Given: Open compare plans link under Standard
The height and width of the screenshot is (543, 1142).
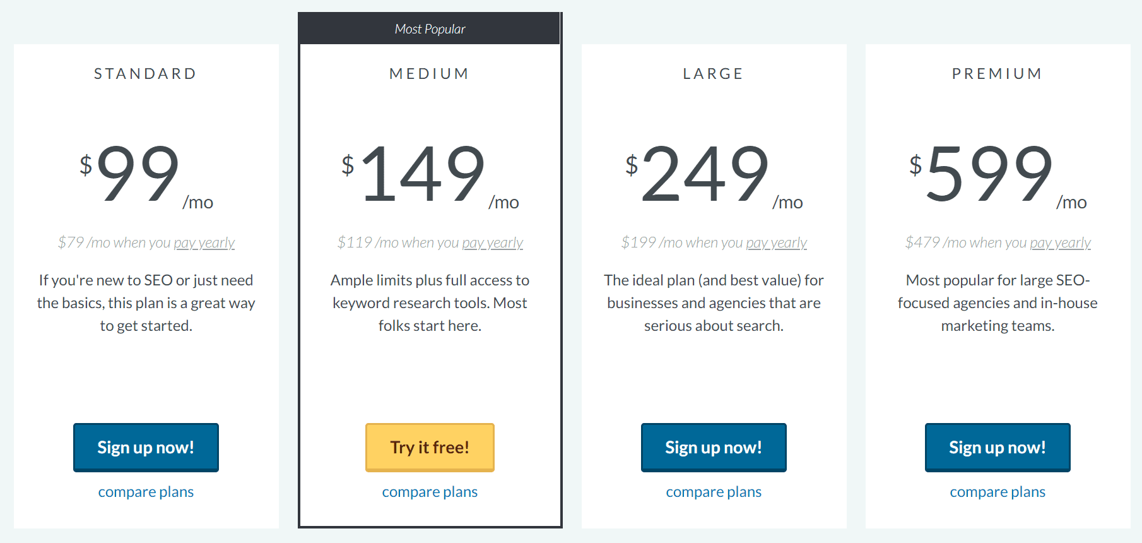Looking at the screenshot, I should tap(146, 492).
